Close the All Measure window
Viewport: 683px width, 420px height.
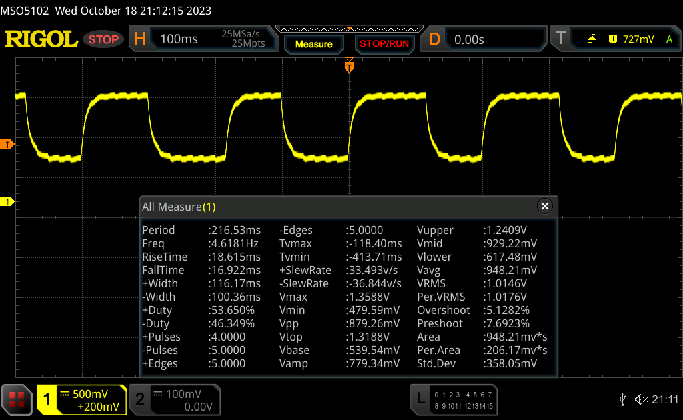(544, 206)
